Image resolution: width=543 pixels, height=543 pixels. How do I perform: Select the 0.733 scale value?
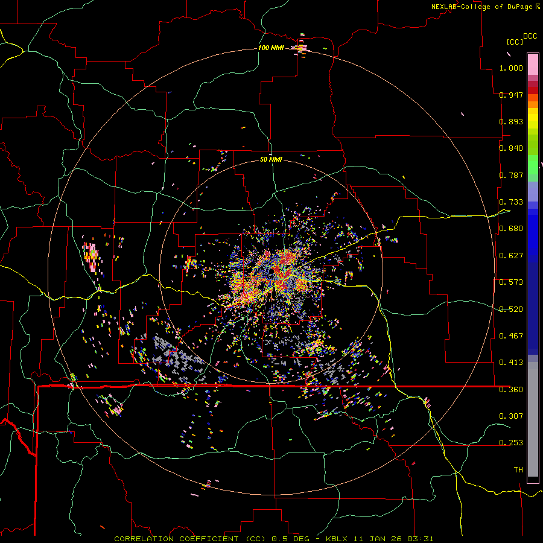(511, 202)
